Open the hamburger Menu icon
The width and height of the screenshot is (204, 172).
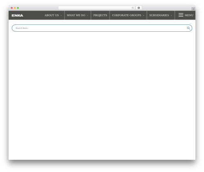coord(181,15)
